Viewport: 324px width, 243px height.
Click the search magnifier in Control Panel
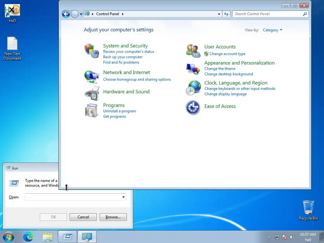pyautogui.click(x=305, y=14)
